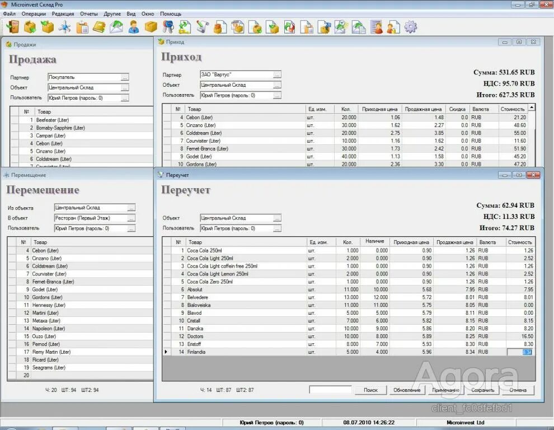The height and width of the screenshot is (430, 554).
Task: Select Belvedere row in Переучет table
Action: coord(349,297)
